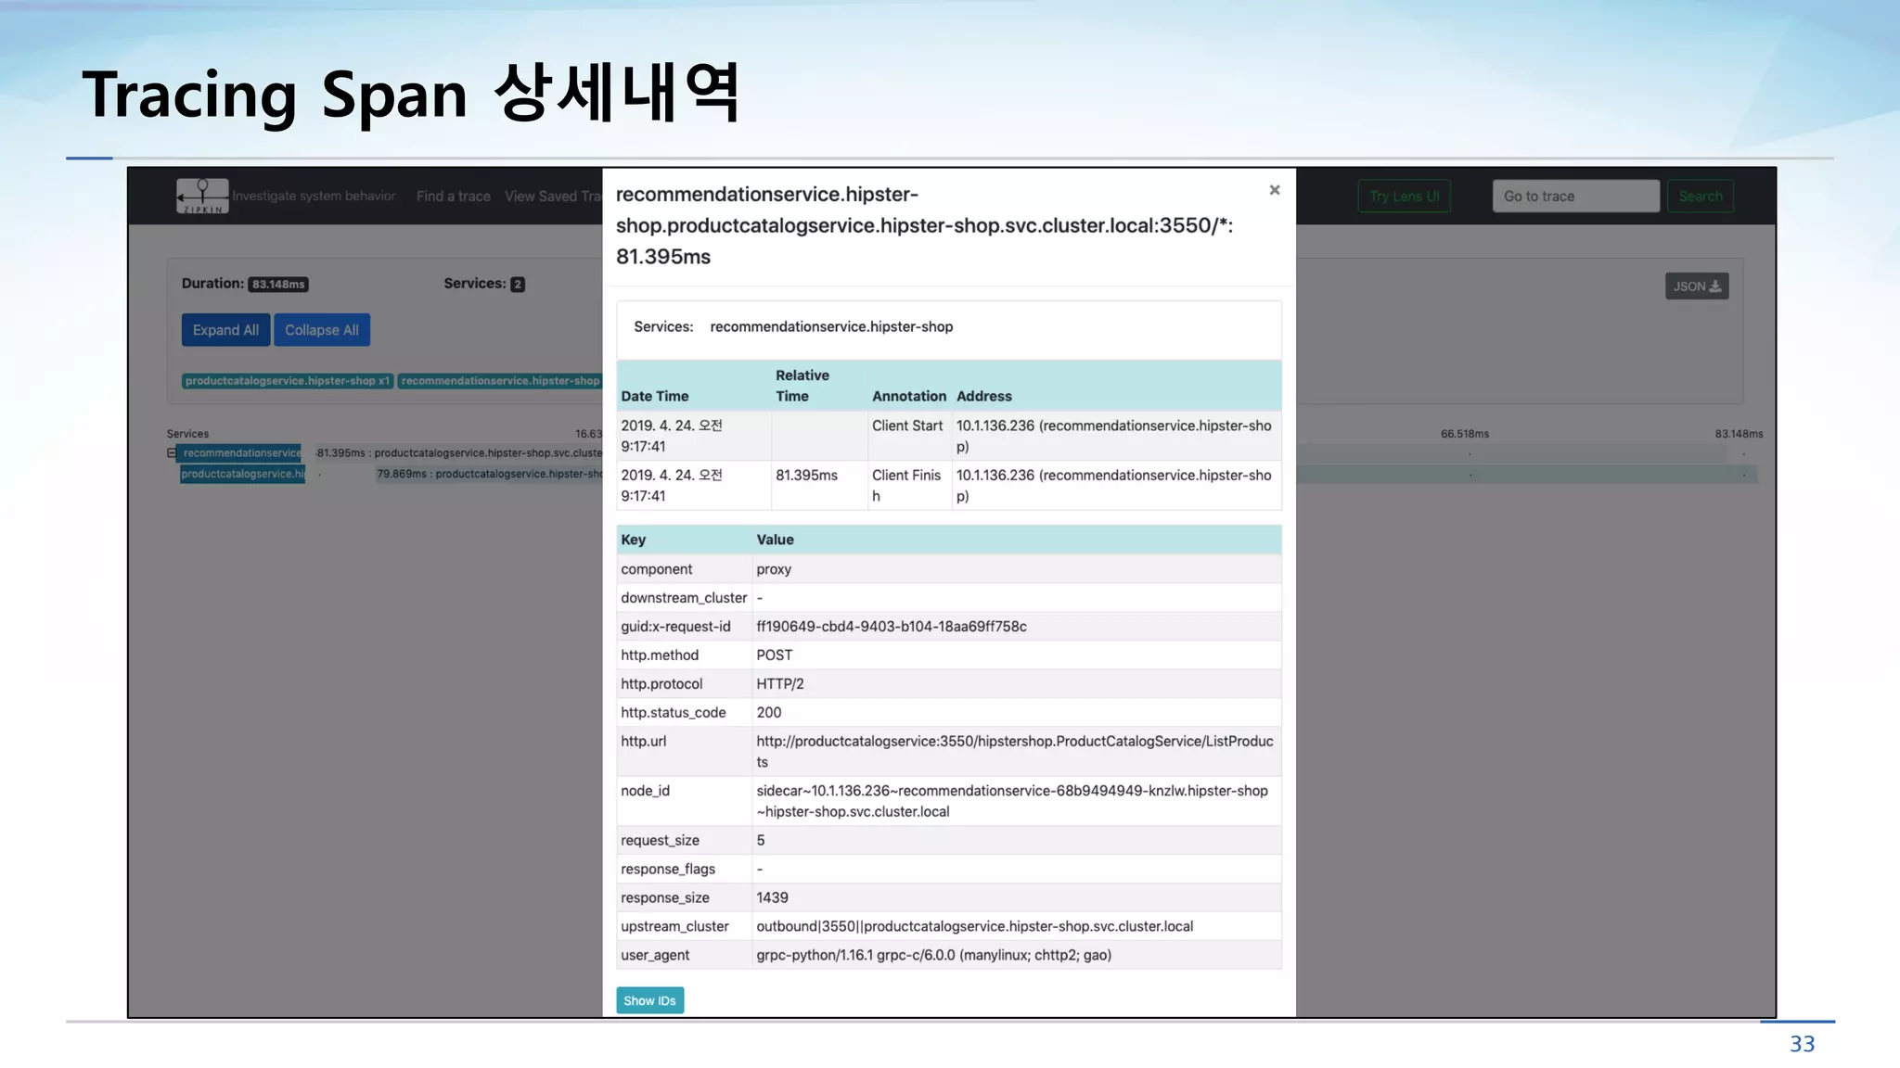Click the Zipkin logo icon
Image resolution: width=1900 pixels, height=1068 pixels.
pyautogui.click(x=202, y=196)
